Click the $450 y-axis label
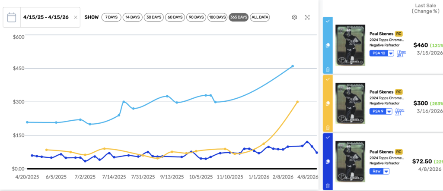Screen dimensions: 443x191 (x=19, y=69)
